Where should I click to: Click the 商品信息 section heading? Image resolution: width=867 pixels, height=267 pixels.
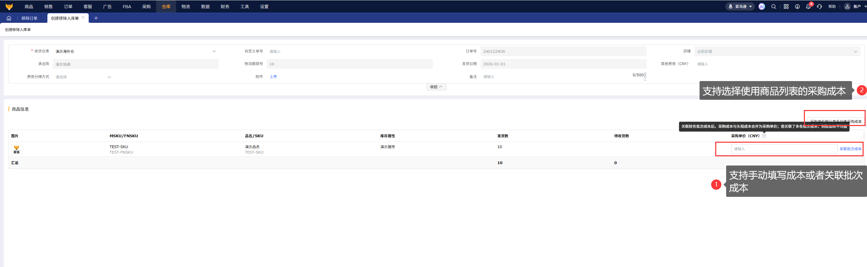click(20, 109)
